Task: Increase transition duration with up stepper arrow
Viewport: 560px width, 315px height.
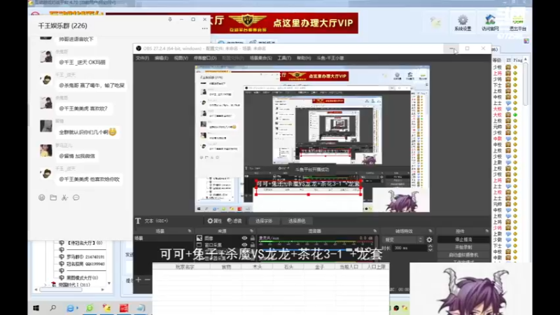Action: 430,246
